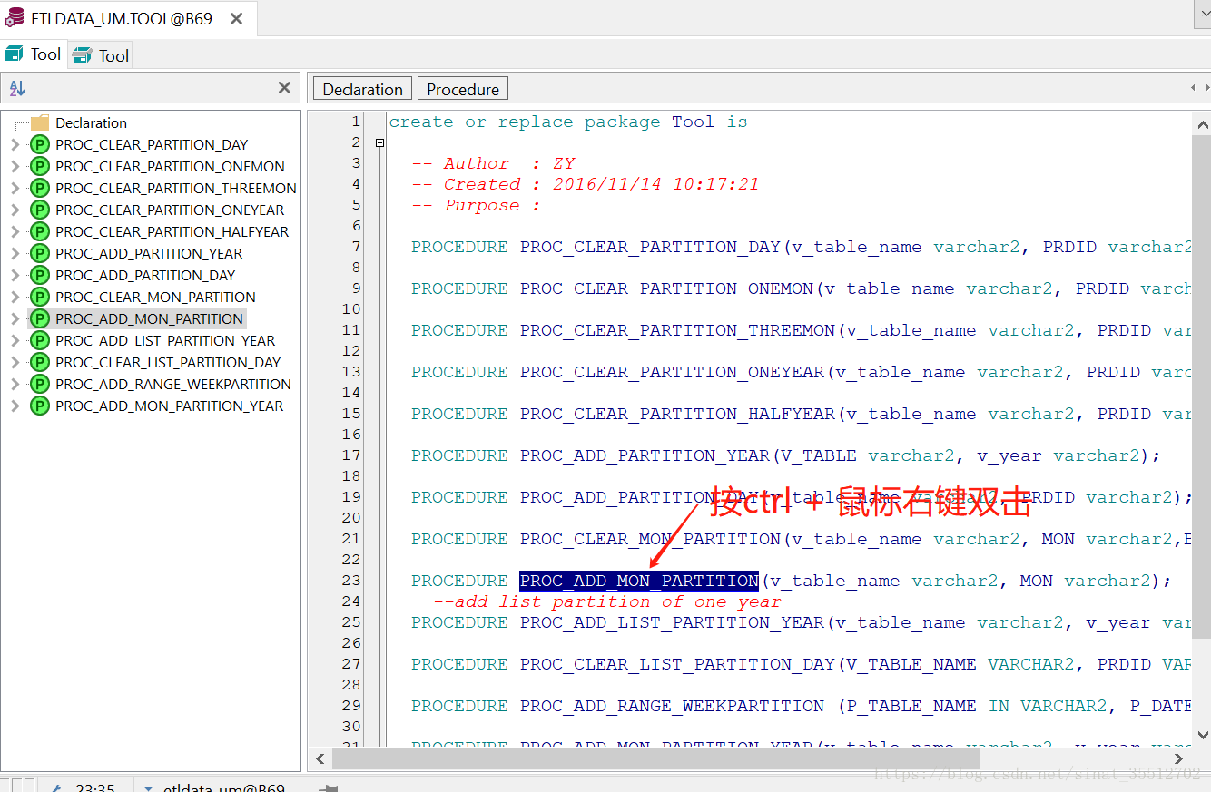Click the word package on code line 1
Screen dimensions: 1211x792
click(x=622, y=122)
